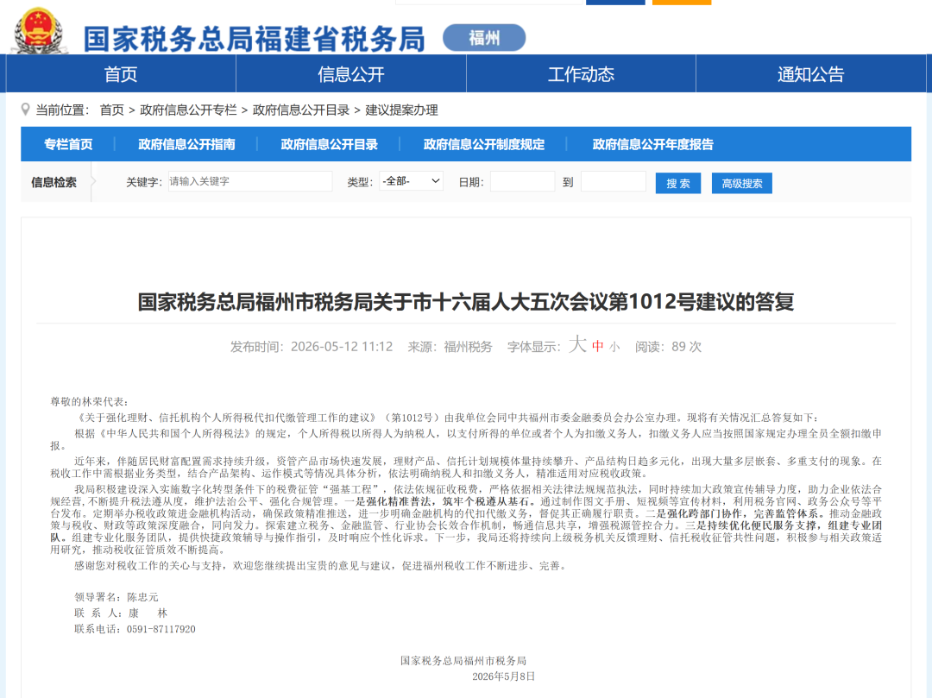Image resolution: width=932 pixels, height=698 pixels.
Task: Select 政府信息公开制度规定 tab
Action: click(484, 144)
